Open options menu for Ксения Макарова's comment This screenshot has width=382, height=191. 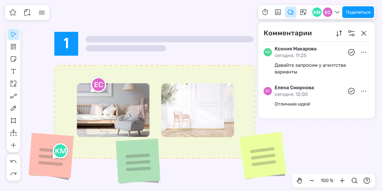click(x=364, y=52)
